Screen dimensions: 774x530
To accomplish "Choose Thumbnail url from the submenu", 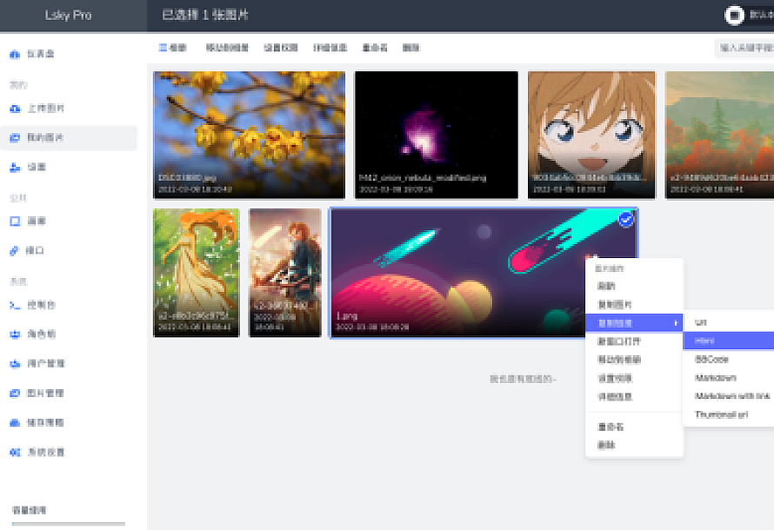I will (722, 414).
